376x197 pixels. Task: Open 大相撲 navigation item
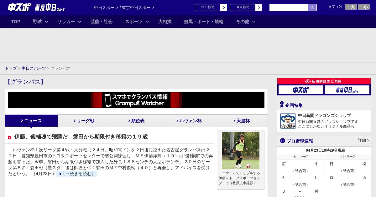click(x=165, y=22)
